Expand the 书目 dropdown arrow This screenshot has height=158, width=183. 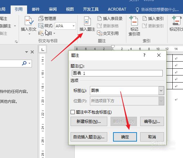(54, 34)
